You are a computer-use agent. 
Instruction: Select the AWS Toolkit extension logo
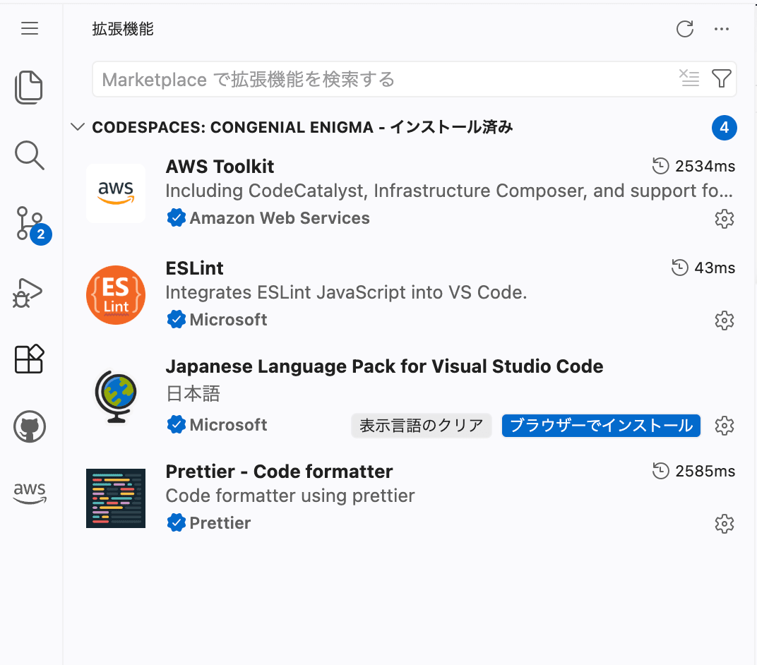pyautogui.click(x=116, y=193)
